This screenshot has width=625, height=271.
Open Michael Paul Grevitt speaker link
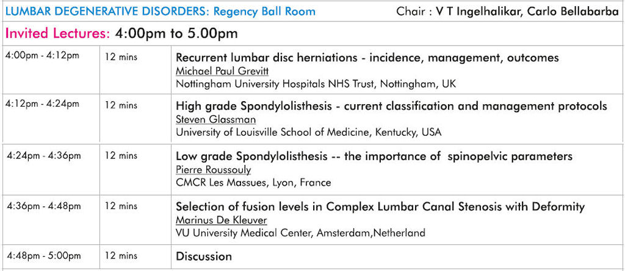(222, 71)
